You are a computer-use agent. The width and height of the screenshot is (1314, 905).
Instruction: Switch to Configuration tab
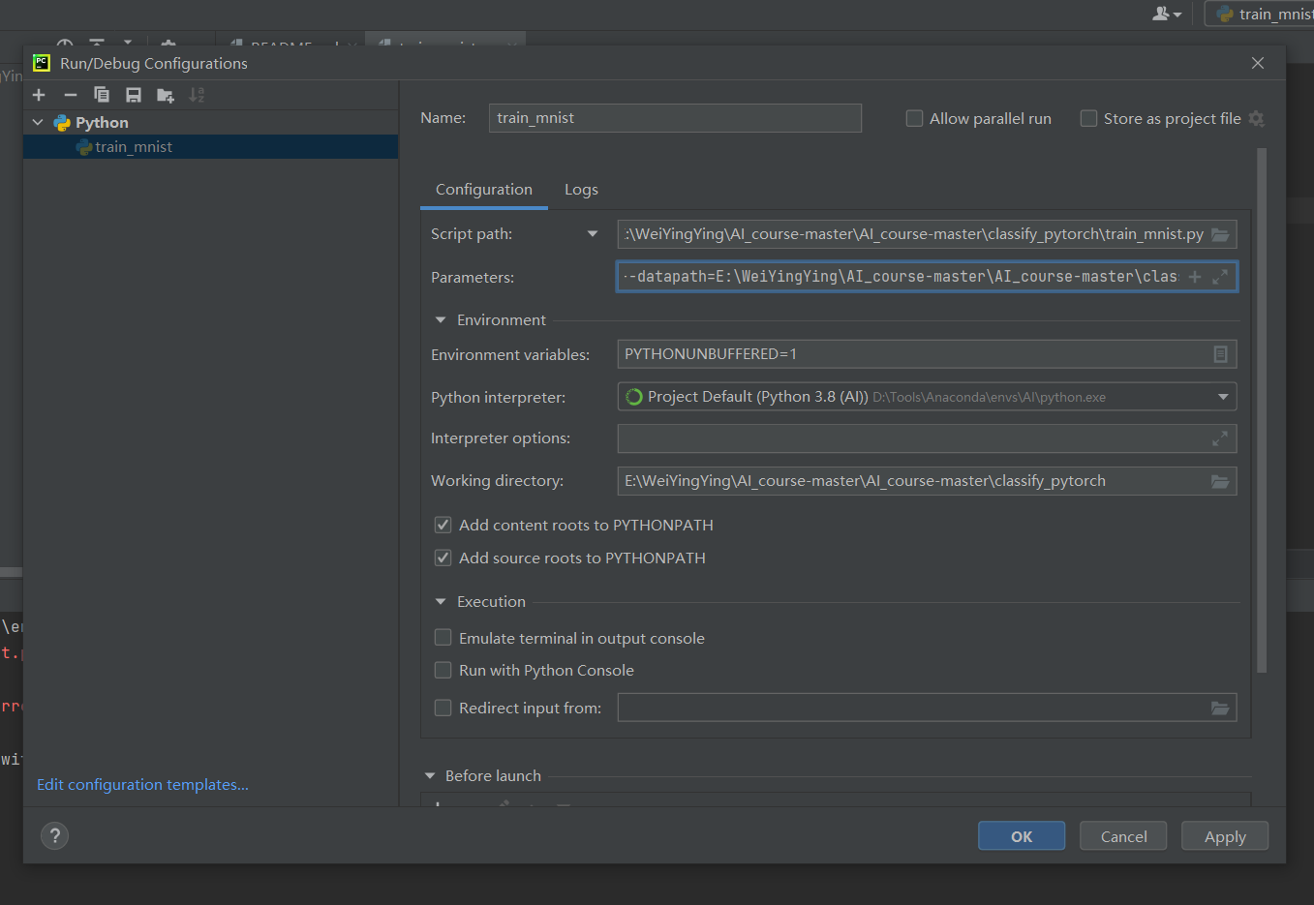click(484, 190)
